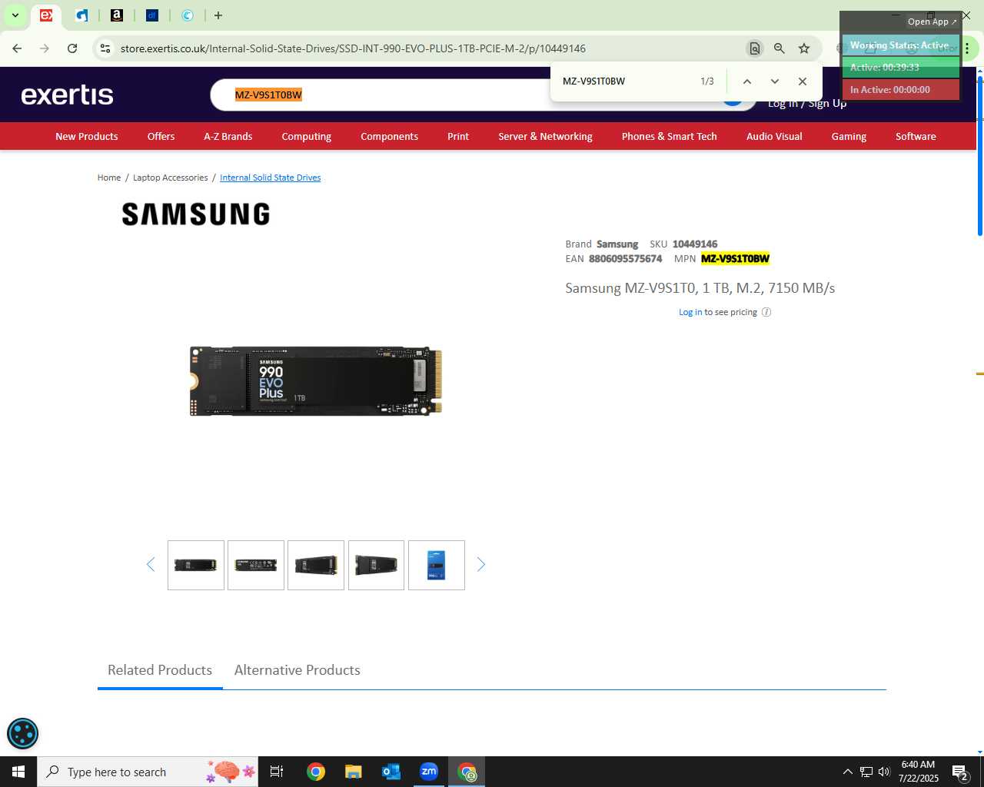The height and width of the screenshot is (787, 984).
Task: Open the Software menu
Action: [x=916, y=136]
